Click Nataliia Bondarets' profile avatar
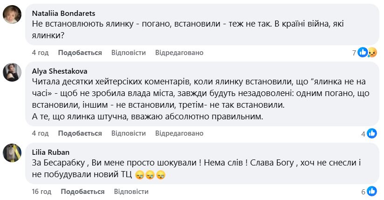 pyautogui.click(x=12, y=14)
